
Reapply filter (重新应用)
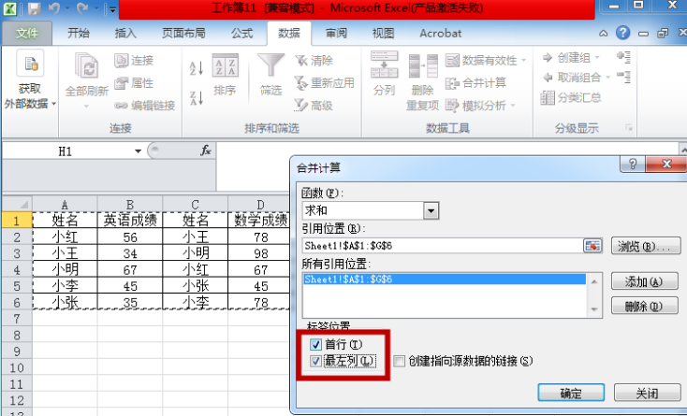point(324,82)
